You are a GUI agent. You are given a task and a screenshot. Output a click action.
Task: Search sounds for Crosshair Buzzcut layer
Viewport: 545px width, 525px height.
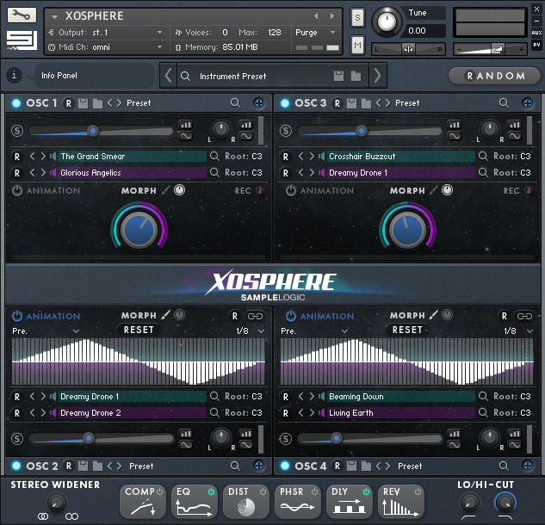(483, 157)
